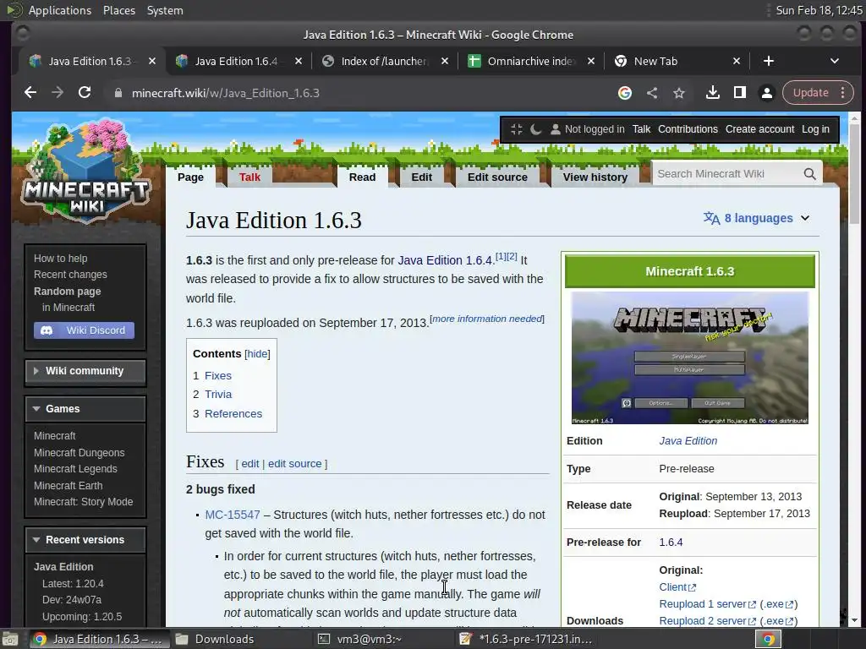Click Create account link
This screenshot has height=649, width=866.
tap(760, 129)
